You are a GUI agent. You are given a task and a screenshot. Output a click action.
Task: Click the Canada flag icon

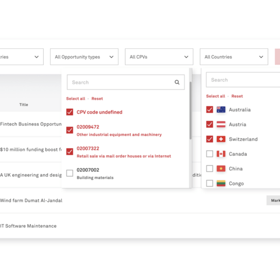pos(221,154)
